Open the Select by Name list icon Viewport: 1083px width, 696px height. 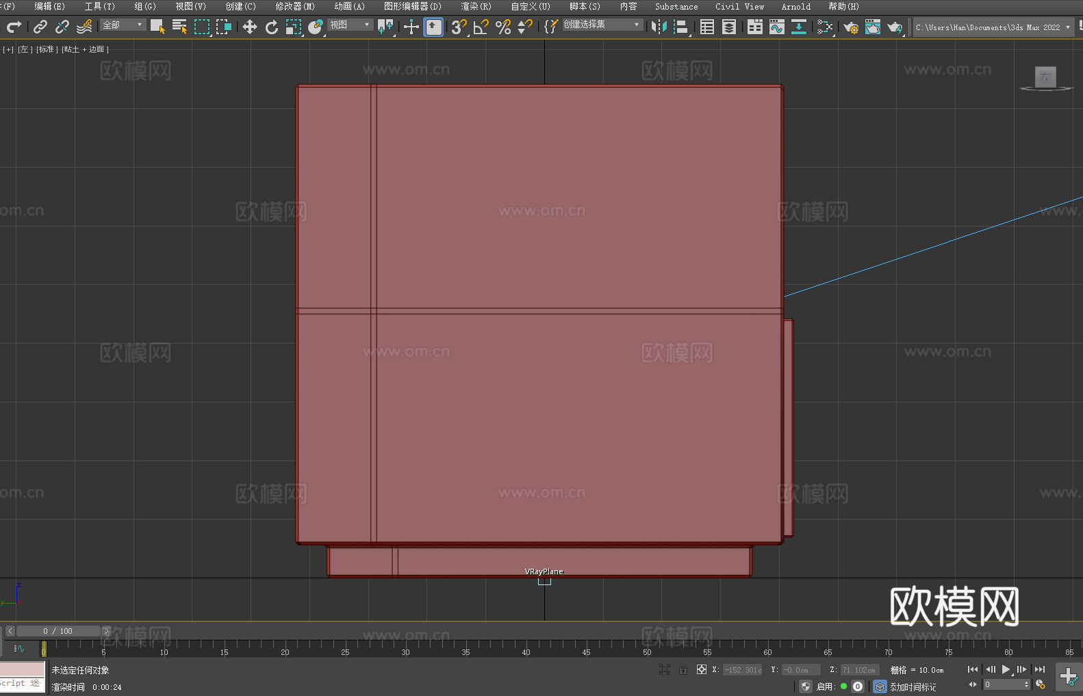coord(179,27)
